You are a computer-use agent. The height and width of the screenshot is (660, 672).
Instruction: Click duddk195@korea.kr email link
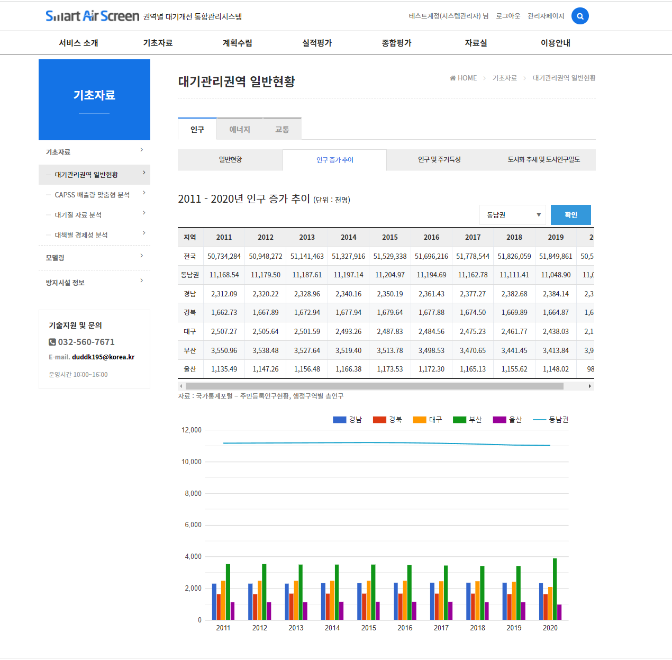103,357
